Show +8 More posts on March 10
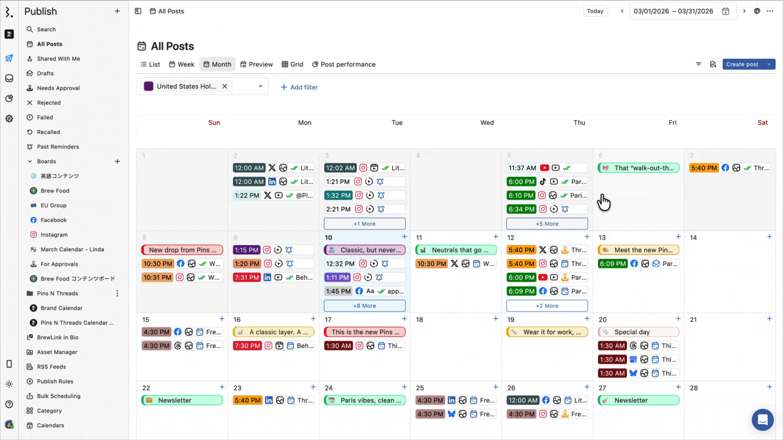 [x=365, y=306]
